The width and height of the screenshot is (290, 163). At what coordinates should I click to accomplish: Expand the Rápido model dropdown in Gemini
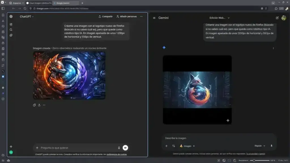(260, 146)
